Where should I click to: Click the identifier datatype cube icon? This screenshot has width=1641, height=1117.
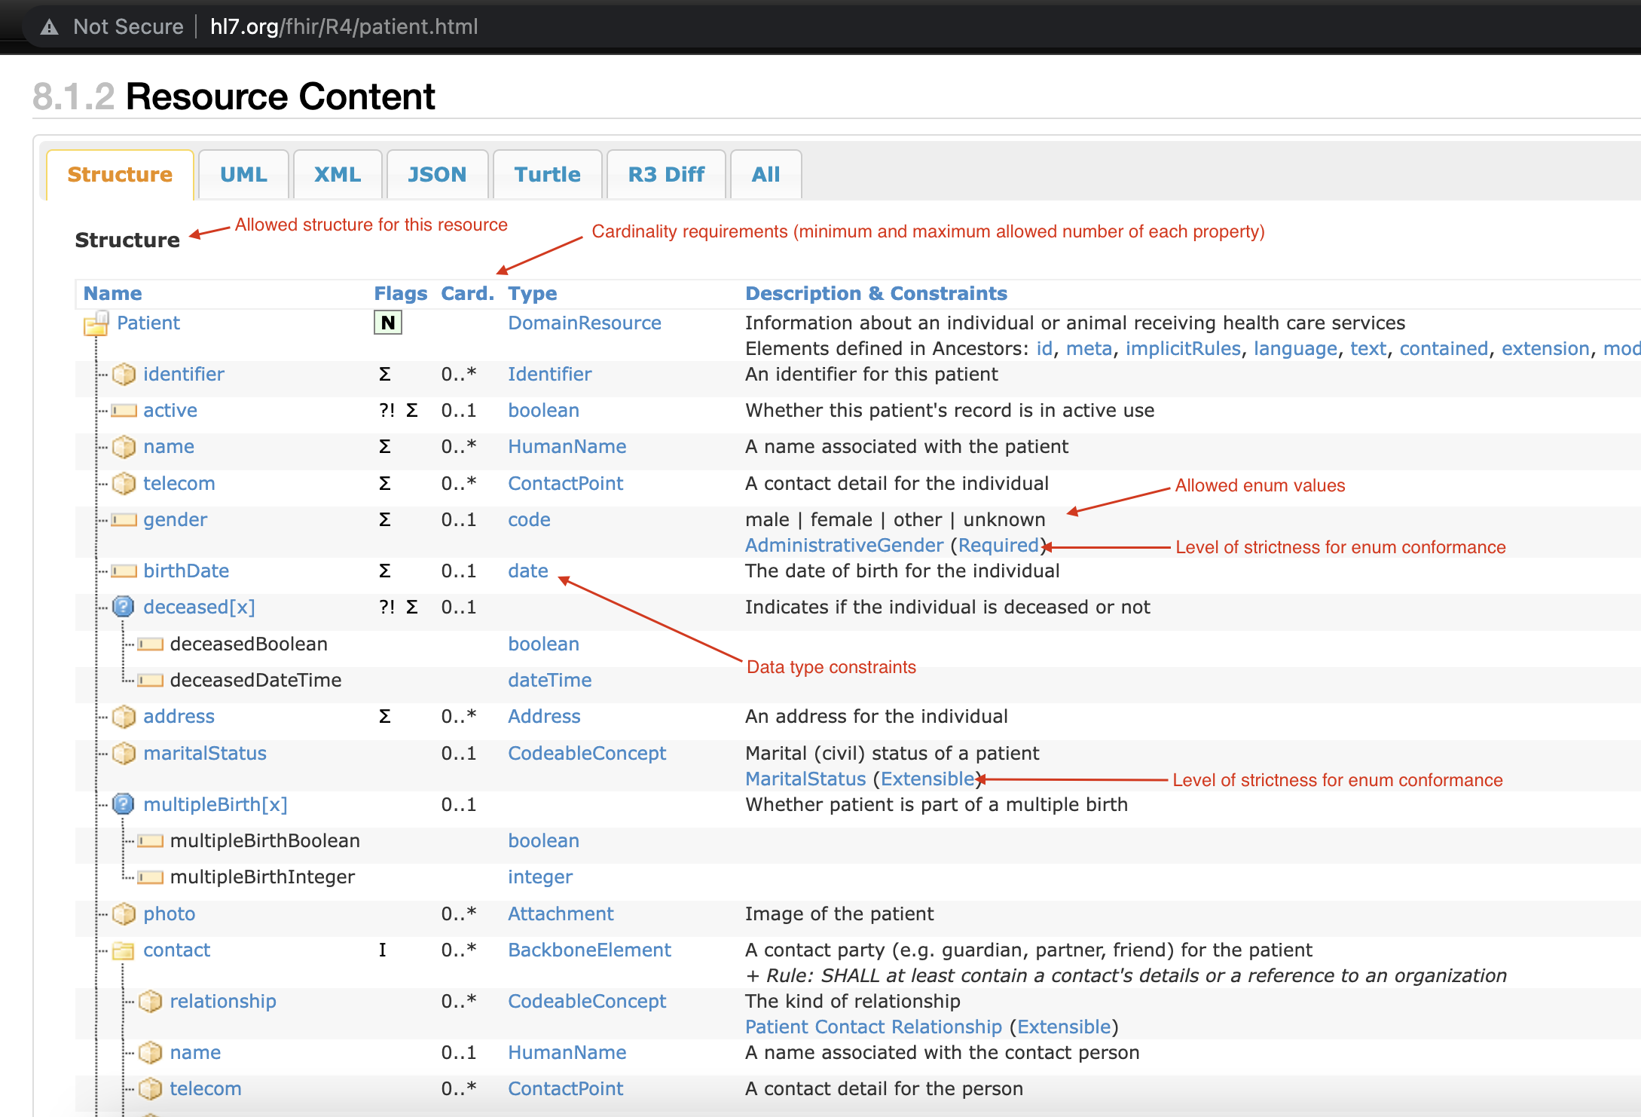pos(124,375)
